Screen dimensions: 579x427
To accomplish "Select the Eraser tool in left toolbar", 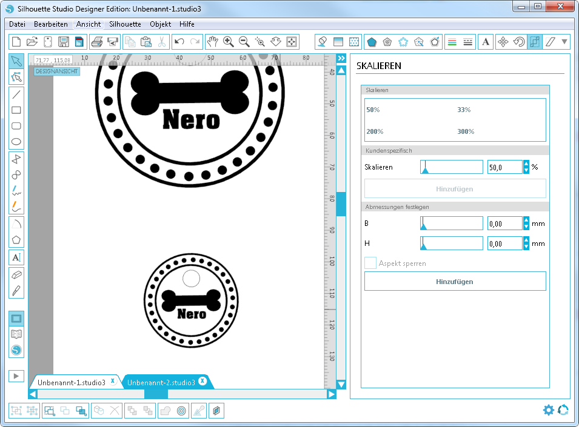I will coord(16,274).
